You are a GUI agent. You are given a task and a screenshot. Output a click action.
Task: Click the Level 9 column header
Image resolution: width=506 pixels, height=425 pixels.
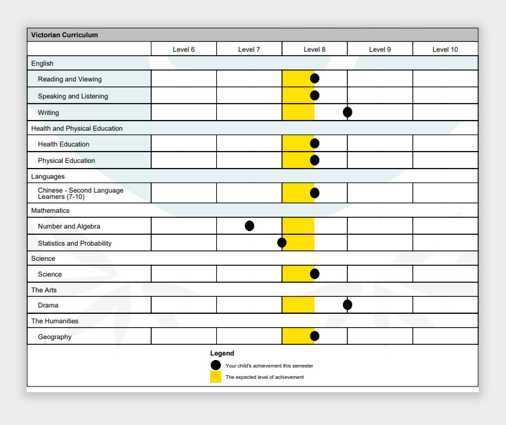point(379,49)
